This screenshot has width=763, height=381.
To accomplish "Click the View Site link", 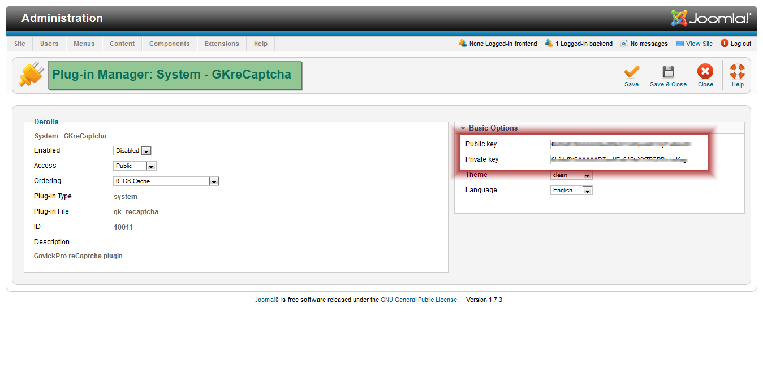I will coord(699,44).
